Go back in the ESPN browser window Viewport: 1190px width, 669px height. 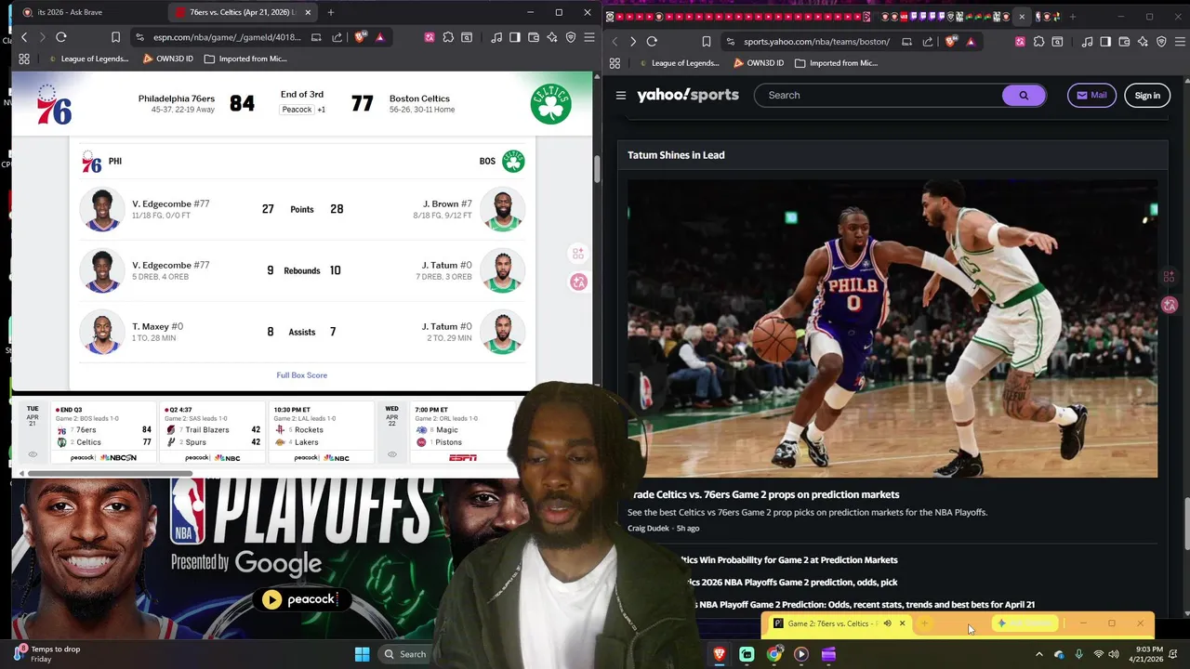coord(24,37)
